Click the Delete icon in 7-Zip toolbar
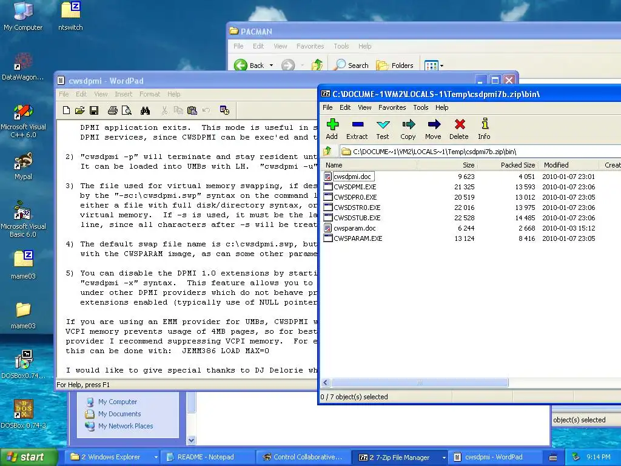The width and height of the screenshot is (621, 466). (x=459, y=129)
